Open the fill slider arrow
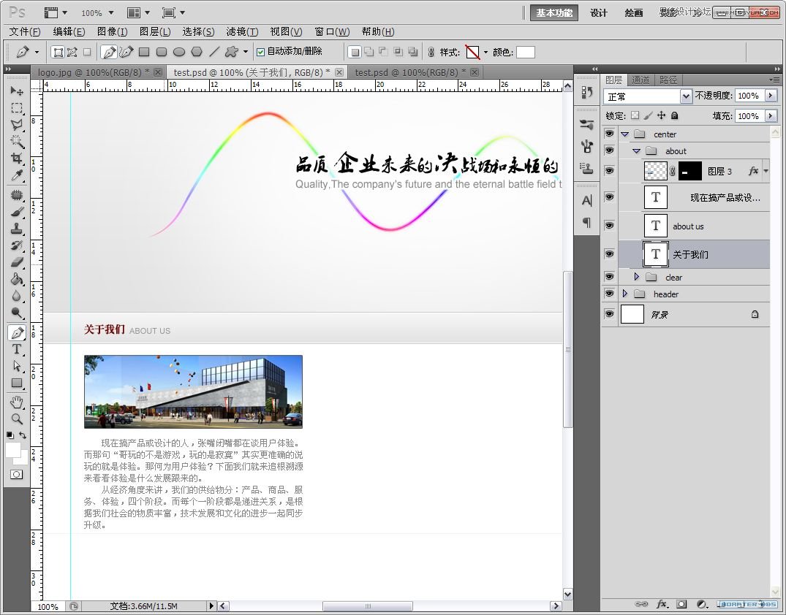The image size is (786, 615). (771, 116)
